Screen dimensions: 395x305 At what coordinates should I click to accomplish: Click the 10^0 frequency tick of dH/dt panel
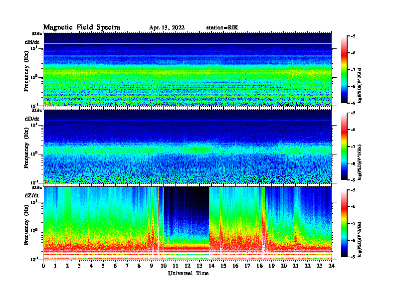tap(34, 77)
